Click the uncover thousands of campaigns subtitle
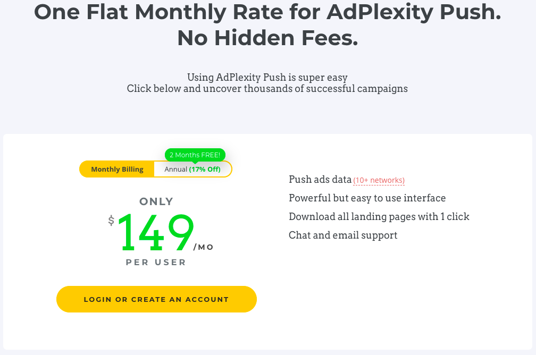Viewport: 536px width, 355px height. pos(267,89)
